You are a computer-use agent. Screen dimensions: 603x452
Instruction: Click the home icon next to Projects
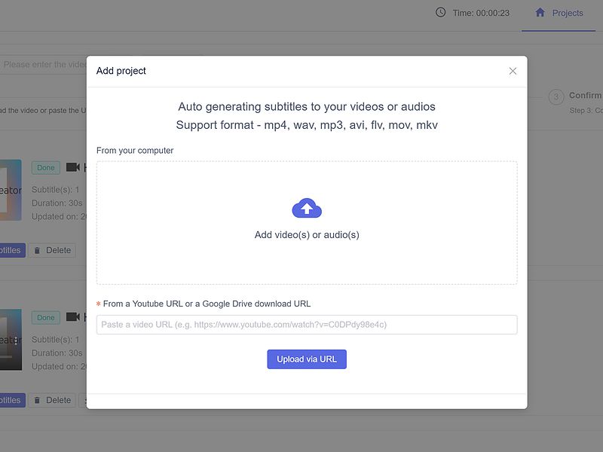click(x=540, y=13)
